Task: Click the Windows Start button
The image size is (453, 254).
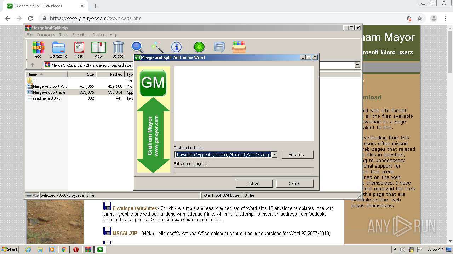Action: coord(10,249)
